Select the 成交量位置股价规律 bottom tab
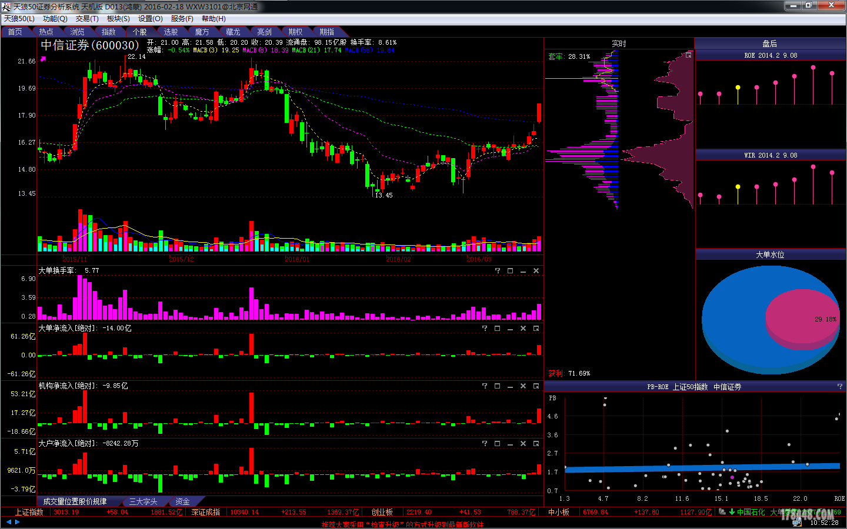Image resolution: width=847 pixels, height=529 pixels. pos(75,501)
